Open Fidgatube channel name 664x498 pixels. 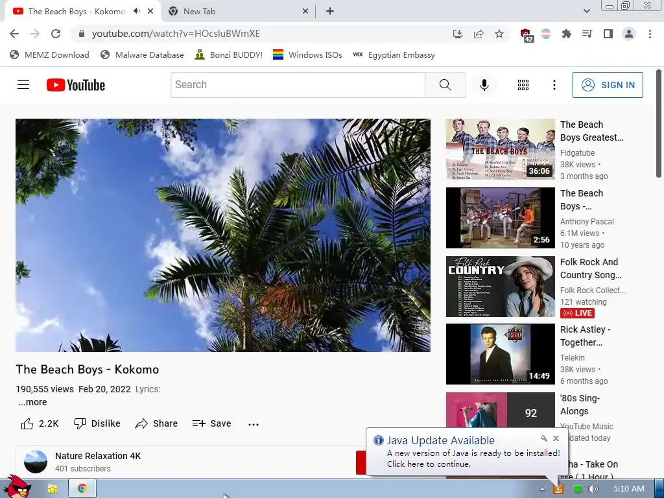point(577,153)
